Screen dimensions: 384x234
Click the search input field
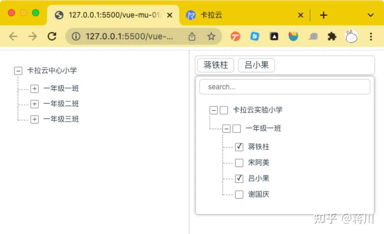(284, 87)
